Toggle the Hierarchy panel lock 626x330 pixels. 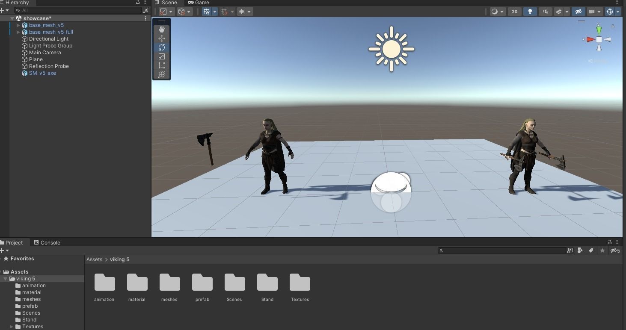[x=138, y=2]
